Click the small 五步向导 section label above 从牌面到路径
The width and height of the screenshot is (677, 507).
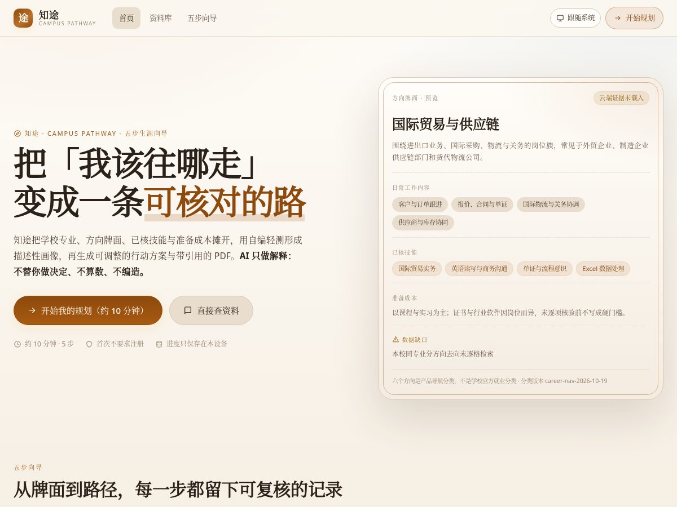pyautogui.click(x=28, y=468)
